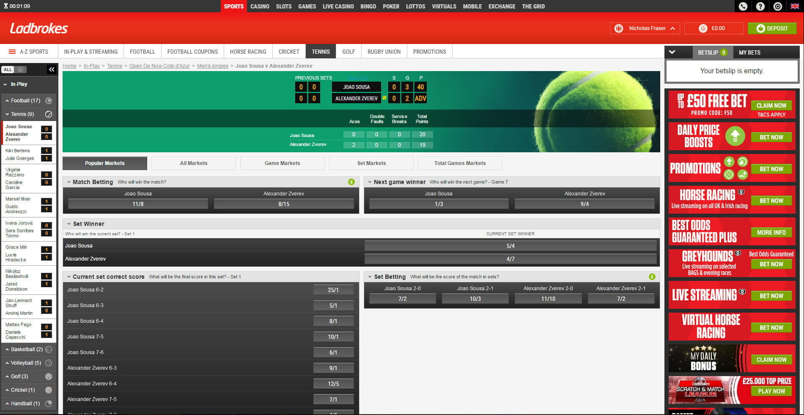Screen dimensions: 804x415
Task: Collapse Tennis (9) in sidebar
Action: [7, 114]
